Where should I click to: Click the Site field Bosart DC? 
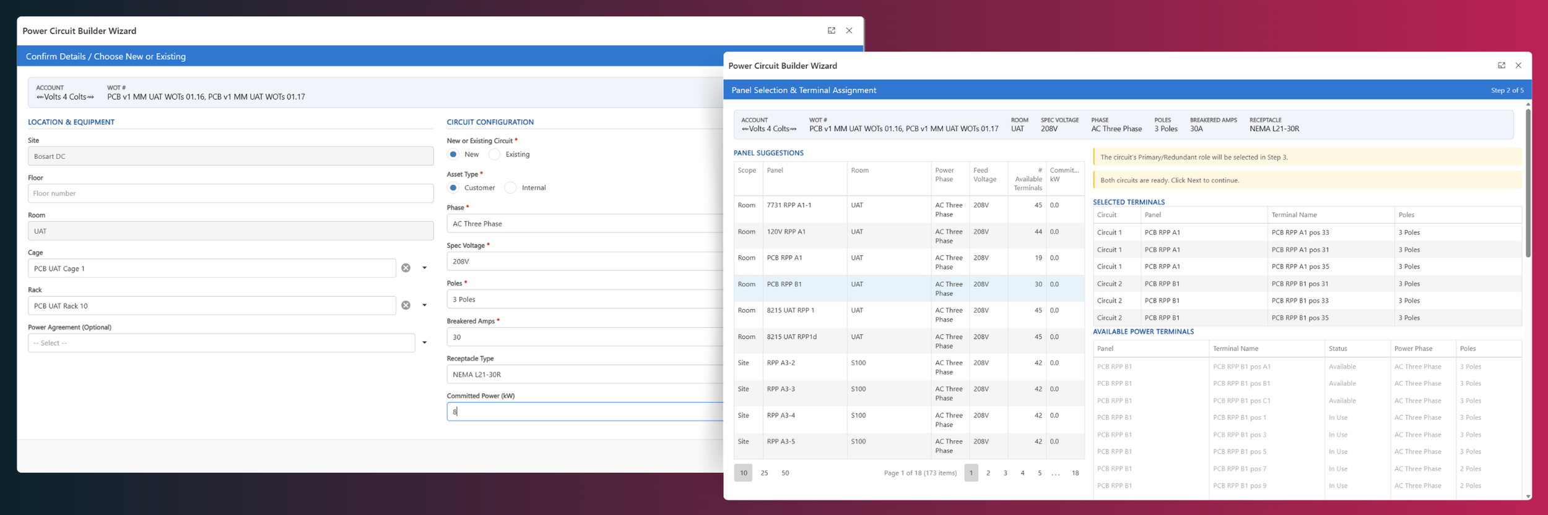point(230,156)
